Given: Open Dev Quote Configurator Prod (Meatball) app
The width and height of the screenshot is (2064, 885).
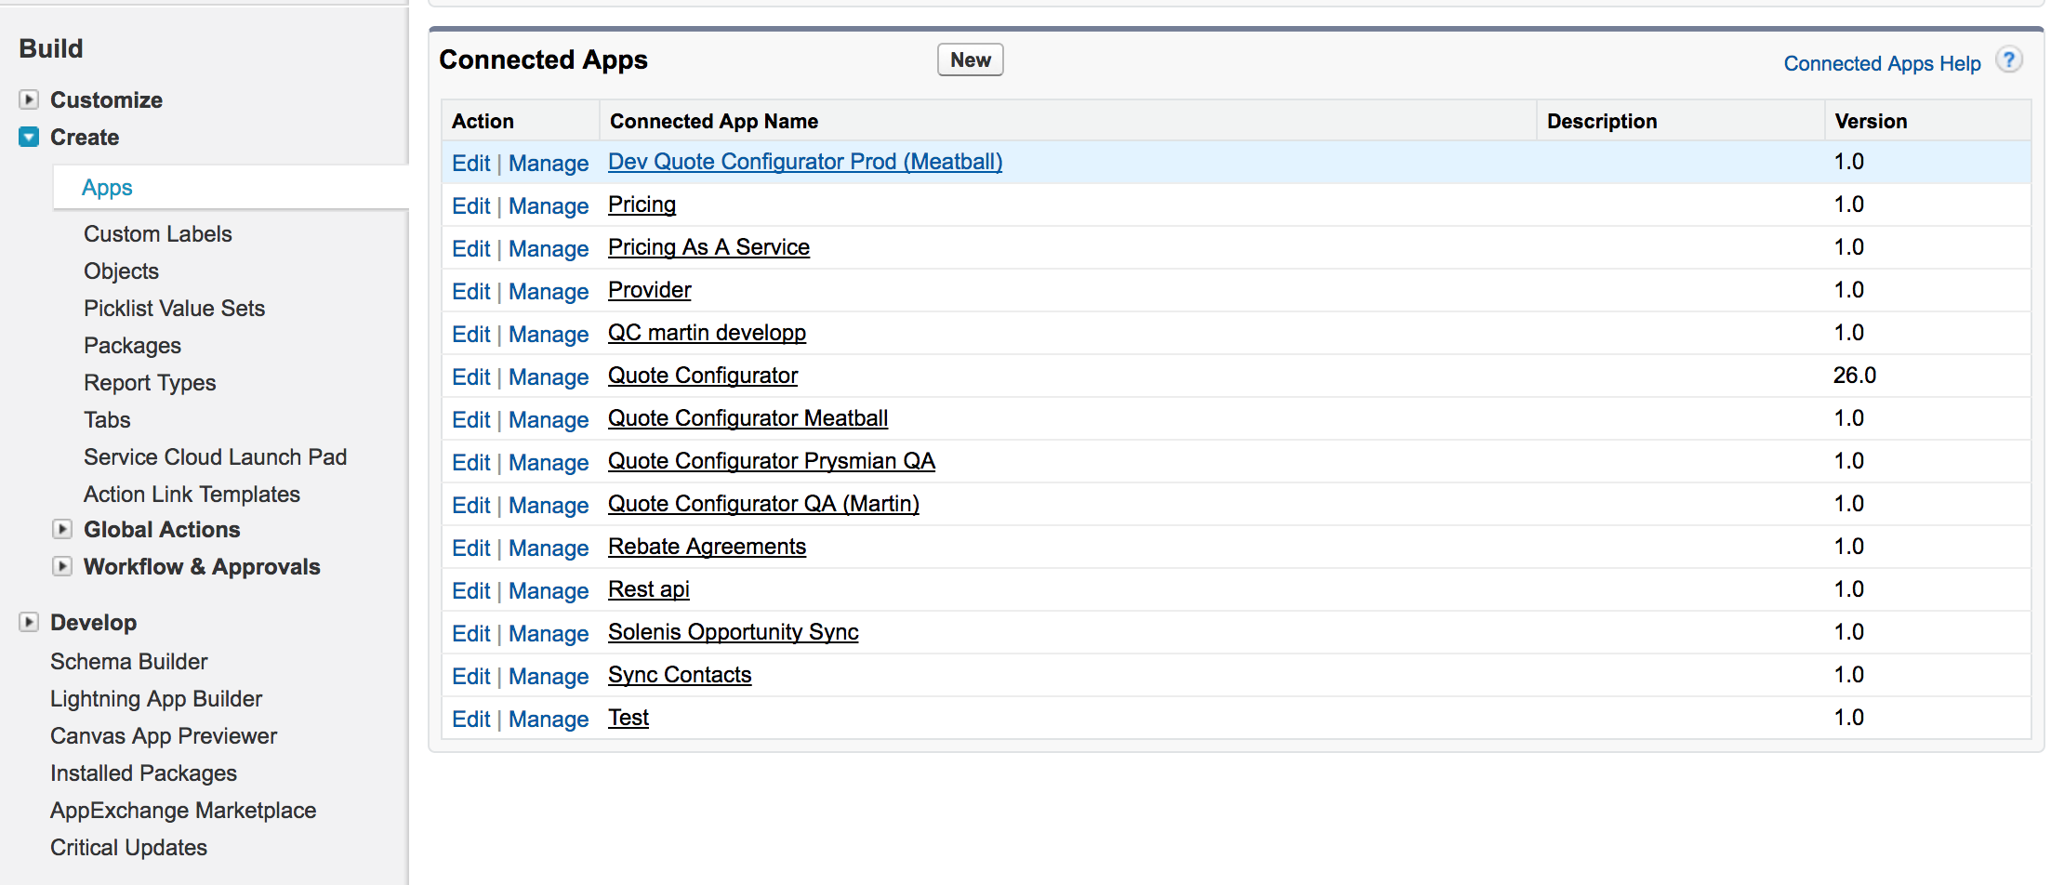Looking at the screenshot, I should click(804, 162).
